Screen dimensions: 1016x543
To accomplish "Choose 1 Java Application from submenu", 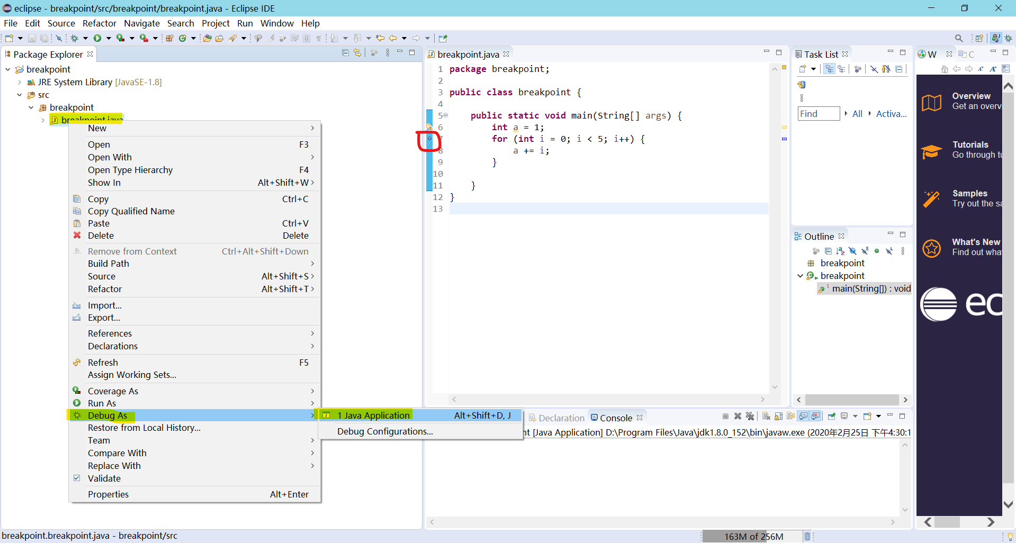I will click(420, 415).
